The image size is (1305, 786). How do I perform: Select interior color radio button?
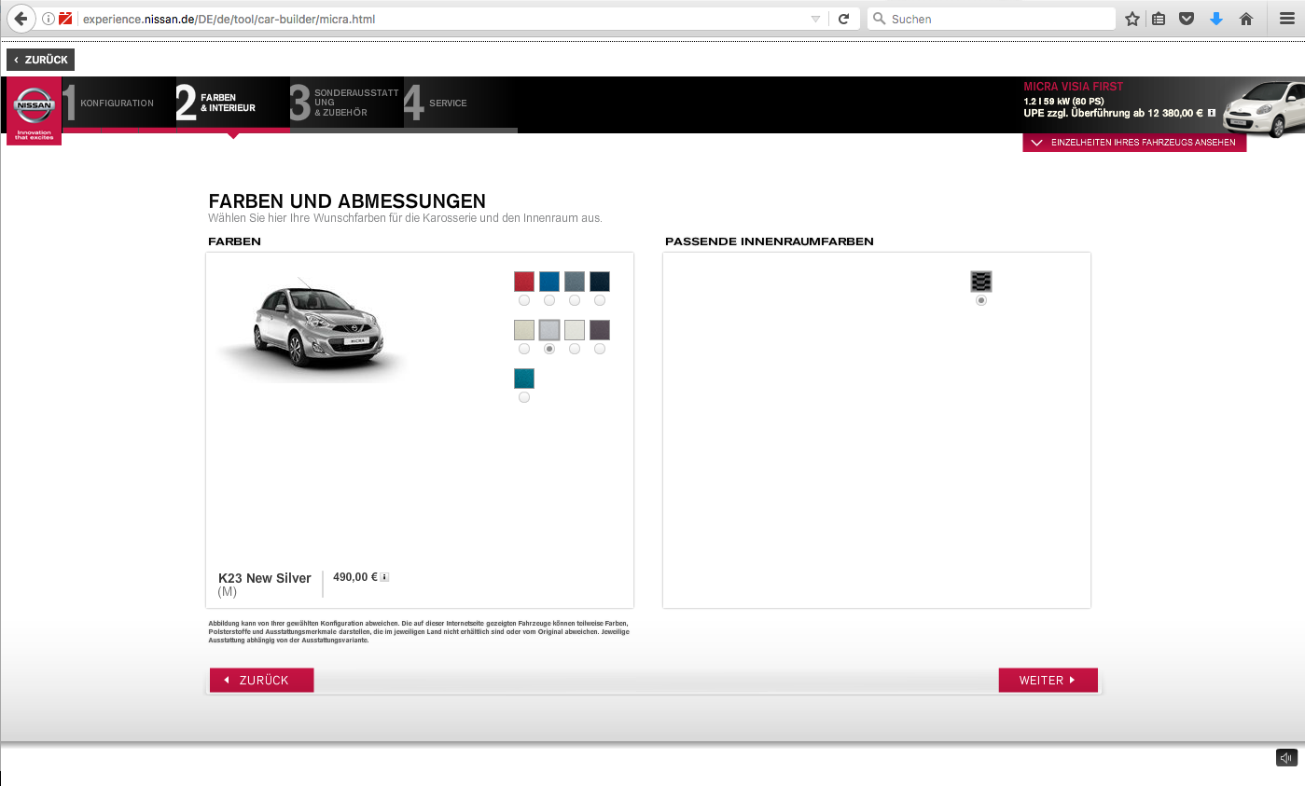pyautogui.click(x=981, y=301)
